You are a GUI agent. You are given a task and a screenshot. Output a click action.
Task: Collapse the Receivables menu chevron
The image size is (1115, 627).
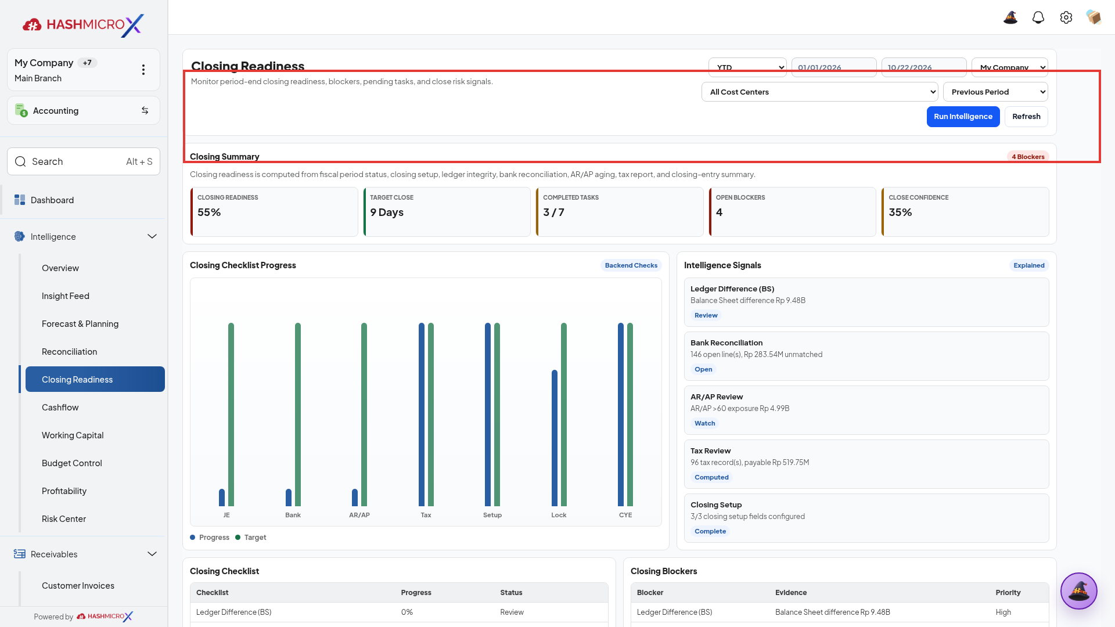[152, 554]
